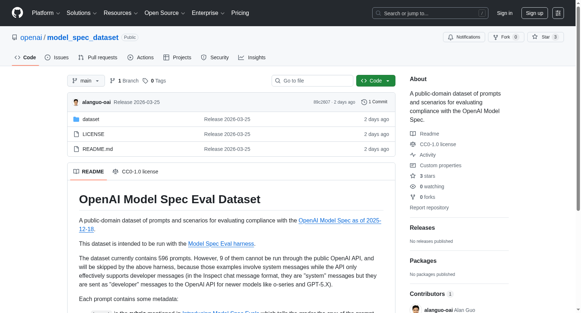Open the dataset folder name
This screenshot has height=313, width=581.
[x=91, y=119]
